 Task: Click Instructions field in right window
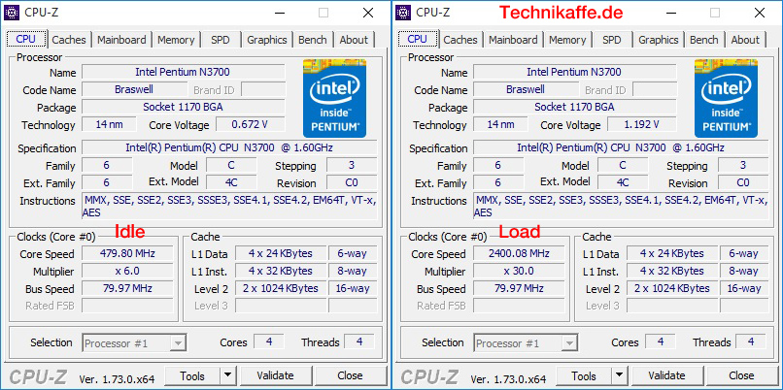coord(621,207)
